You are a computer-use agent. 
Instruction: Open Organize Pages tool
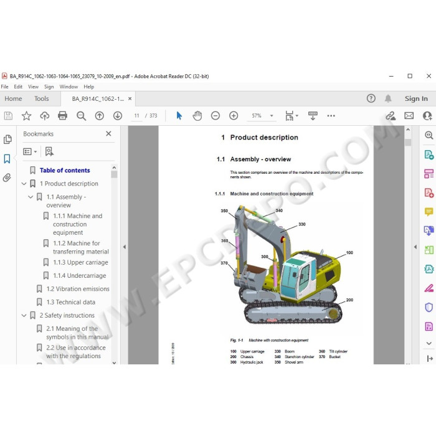coord(429,174)
